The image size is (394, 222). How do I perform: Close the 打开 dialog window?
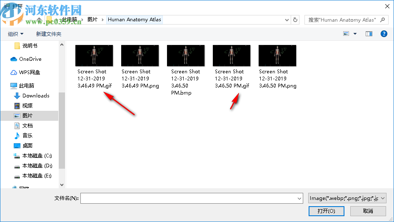(x=387, y=6)
